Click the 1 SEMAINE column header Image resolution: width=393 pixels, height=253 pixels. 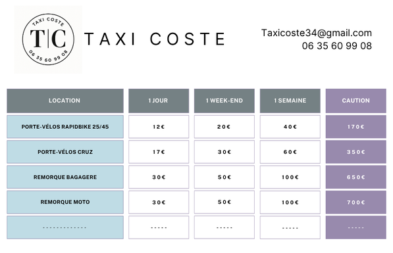tap(290, 101)
